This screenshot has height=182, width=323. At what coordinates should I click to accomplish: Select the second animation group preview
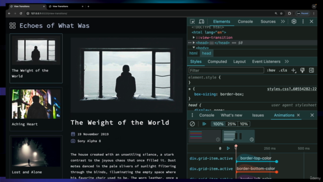tap(238, 136)
